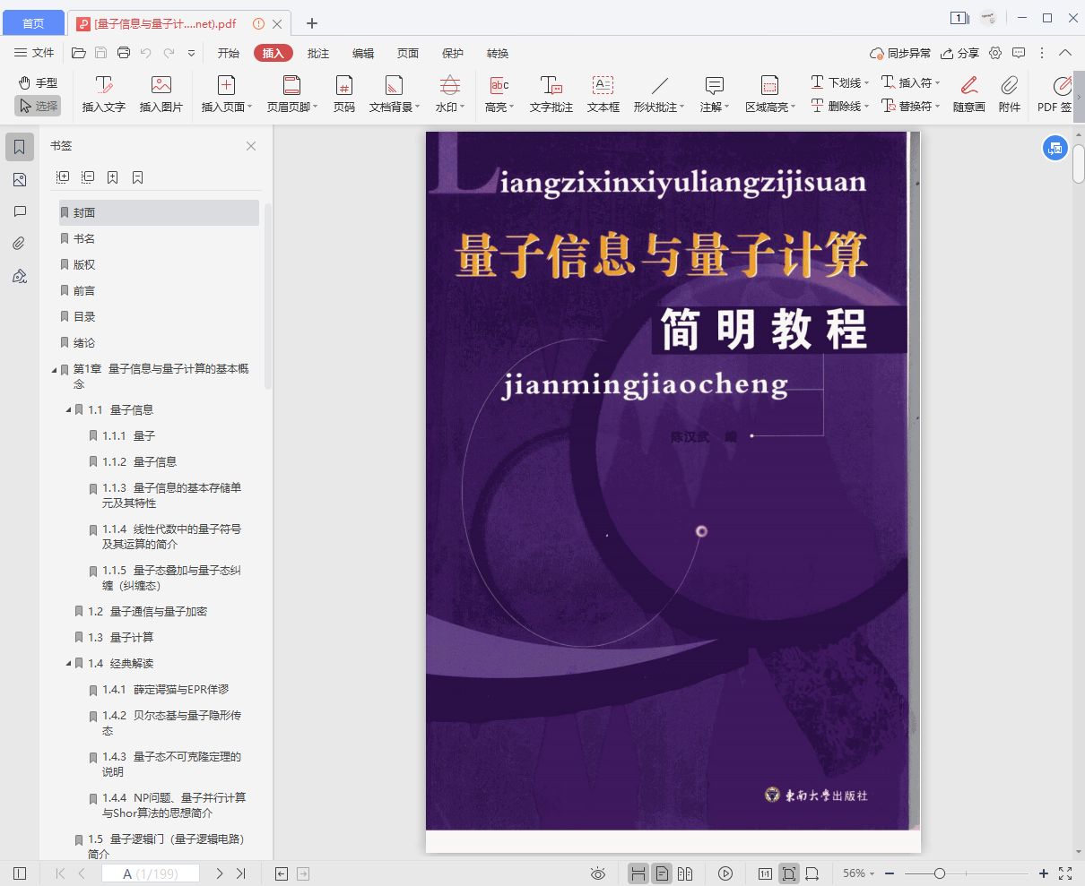Viewport: 1085px width, 886px height.
Task: Select the Hand tool
Action: [x=38, y=82]
